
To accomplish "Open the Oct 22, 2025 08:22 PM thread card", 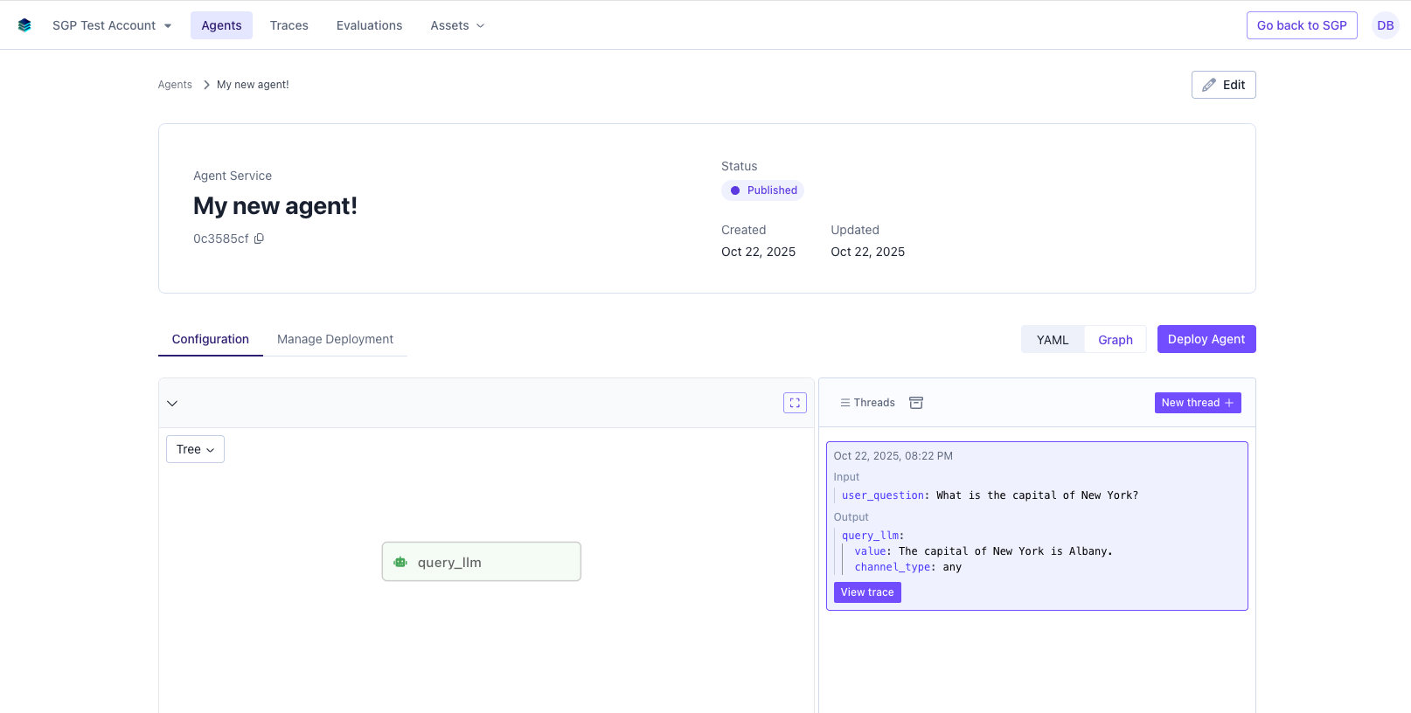I will click(1037, 526).
